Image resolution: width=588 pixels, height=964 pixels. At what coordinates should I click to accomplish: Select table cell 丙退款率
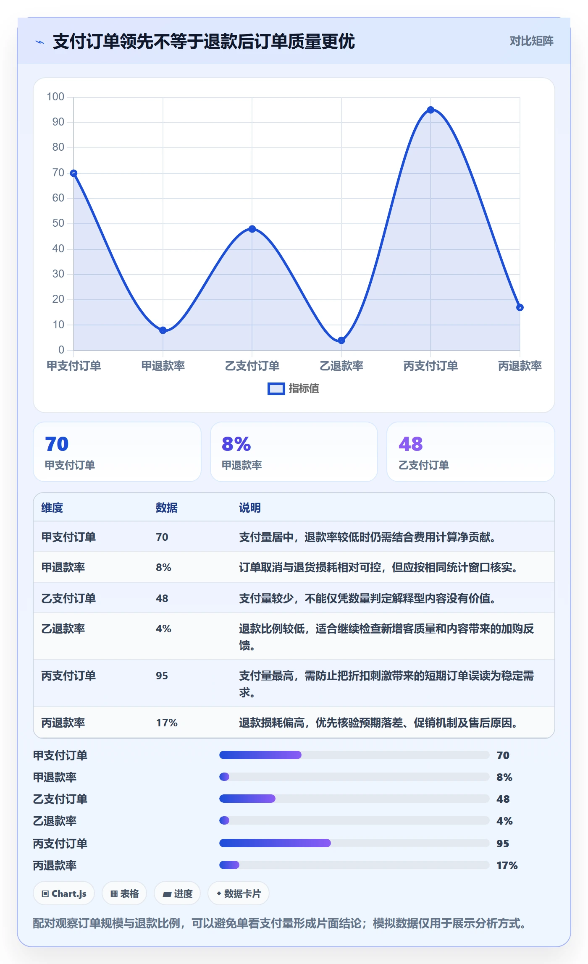63,723
